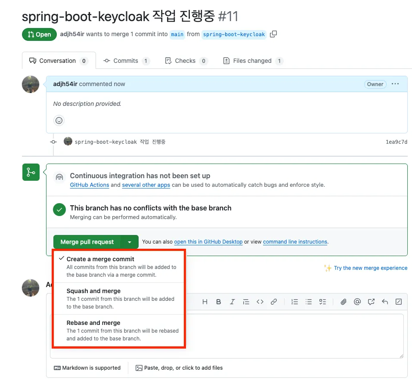Screen dimensions: 412x380
Task: Click open this in GitHub Desktop link
Action: tap(208, 242)
